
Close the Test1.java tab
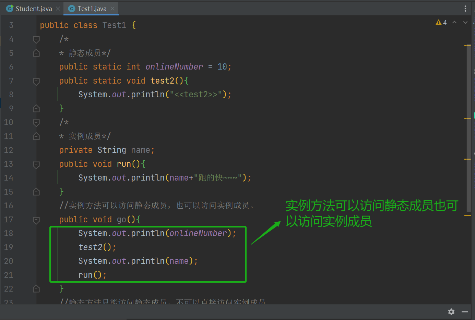(112, 9)
